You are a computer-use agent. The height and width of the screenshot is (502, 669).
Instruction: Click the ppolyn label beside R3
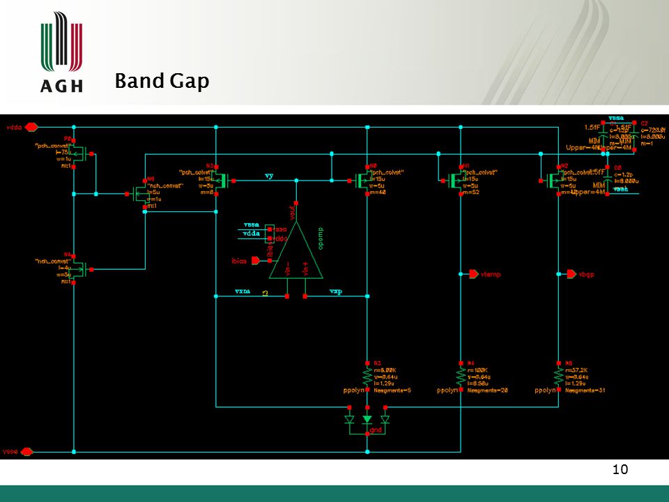point(354,390)
